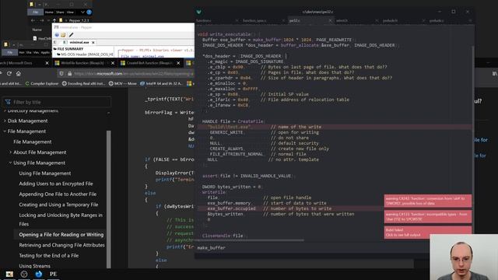Screen dimensions: 498x280
Task: Select FILE SUMMARY node in Pepper tree
Action: tap(70, 49)
